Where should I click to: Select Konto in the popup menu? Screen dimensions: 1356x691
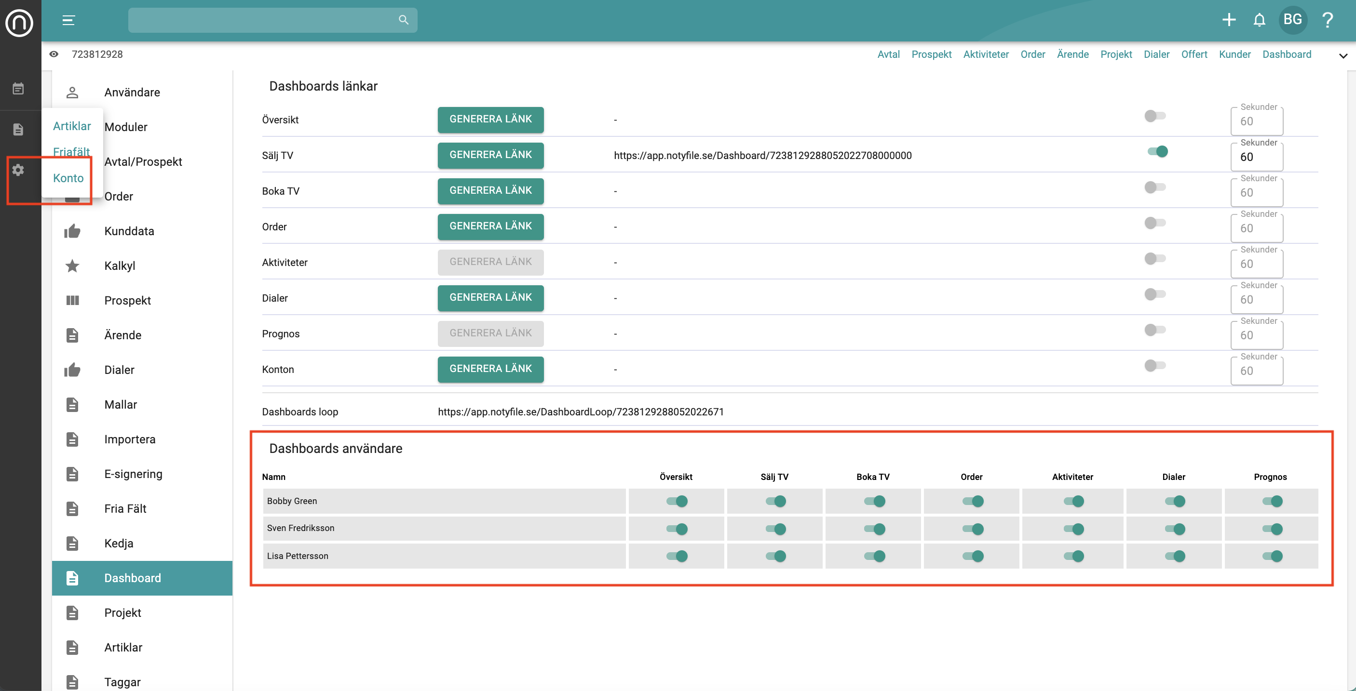(x=68, y=178)
